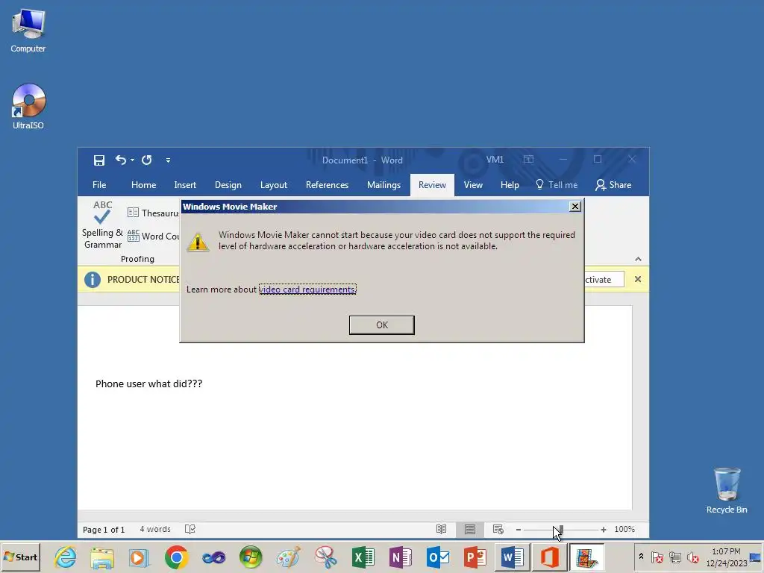764x573 pixels.
Task: Select the UltraISO desktop shortcut
Action: (x=28, y=106)
